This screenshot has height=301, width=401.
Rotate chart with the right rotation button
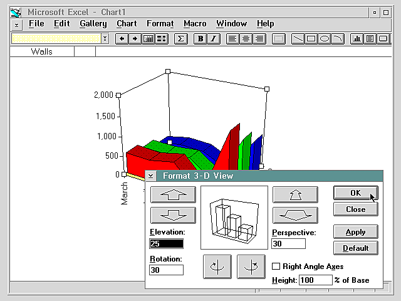click(x=251, y=267)
